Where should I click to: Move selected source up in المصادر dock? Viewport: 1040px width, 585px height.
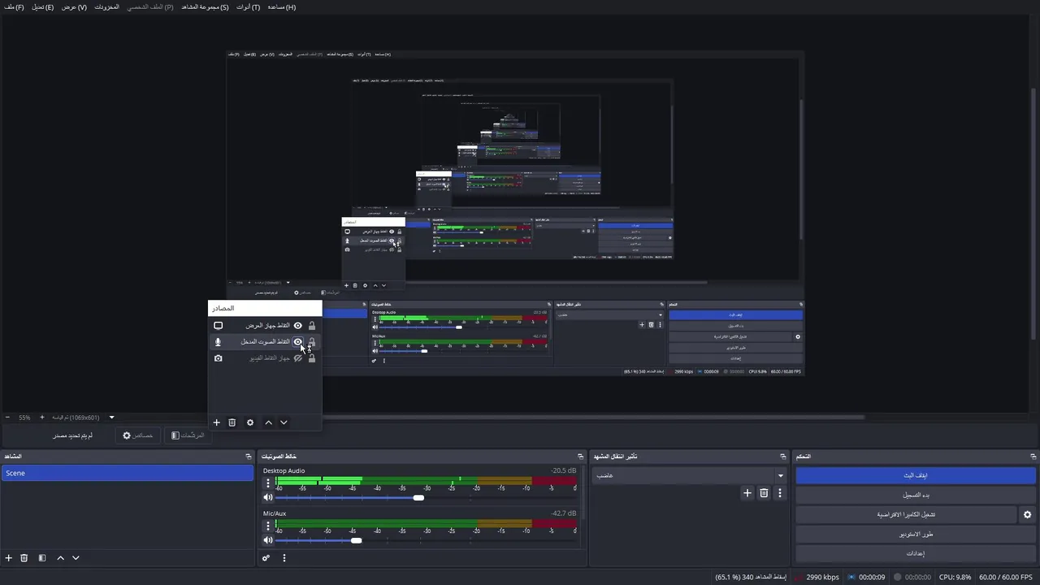click(x=268, y=422)
